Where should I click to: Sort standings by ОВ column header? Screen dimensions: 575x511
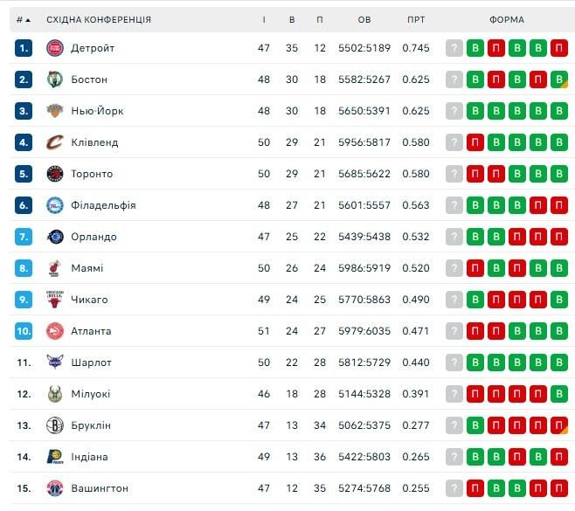coord(364,19)
